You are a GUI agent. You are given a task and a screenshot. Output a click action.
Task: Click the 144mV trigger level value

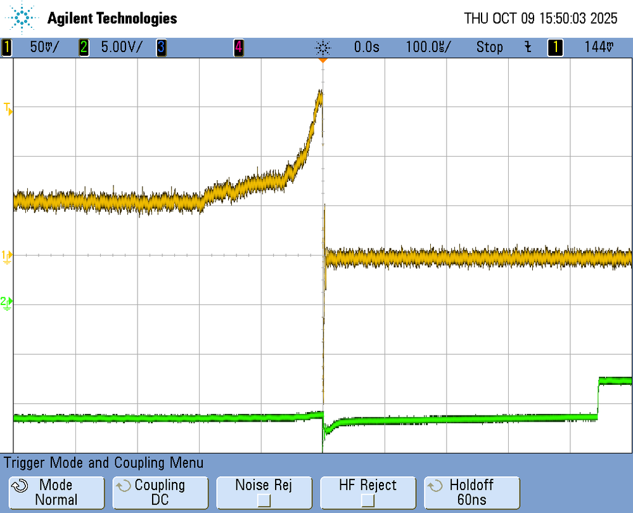pos(599,48)
